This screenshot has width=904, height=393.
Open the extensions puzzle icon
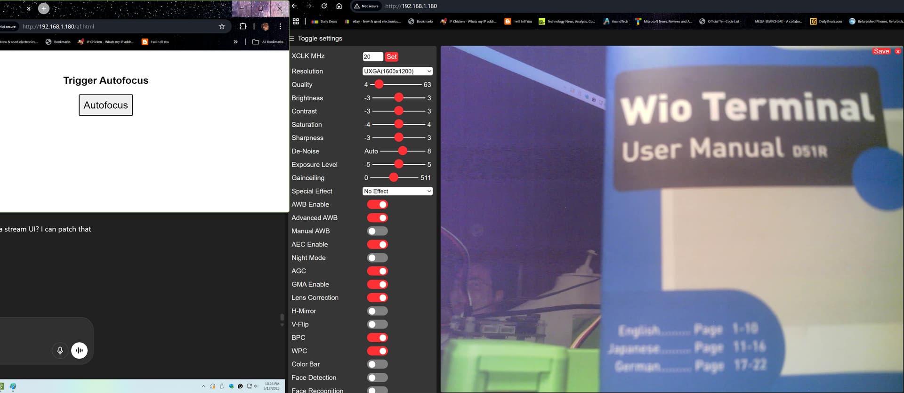pos(243,26)
